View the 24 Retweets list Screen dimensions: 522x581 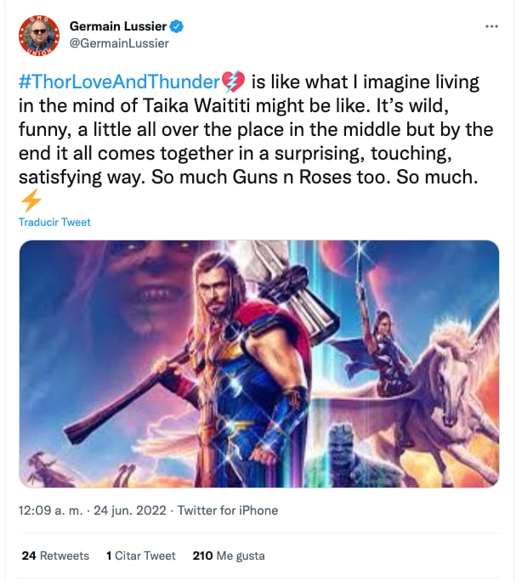point(55,556)
